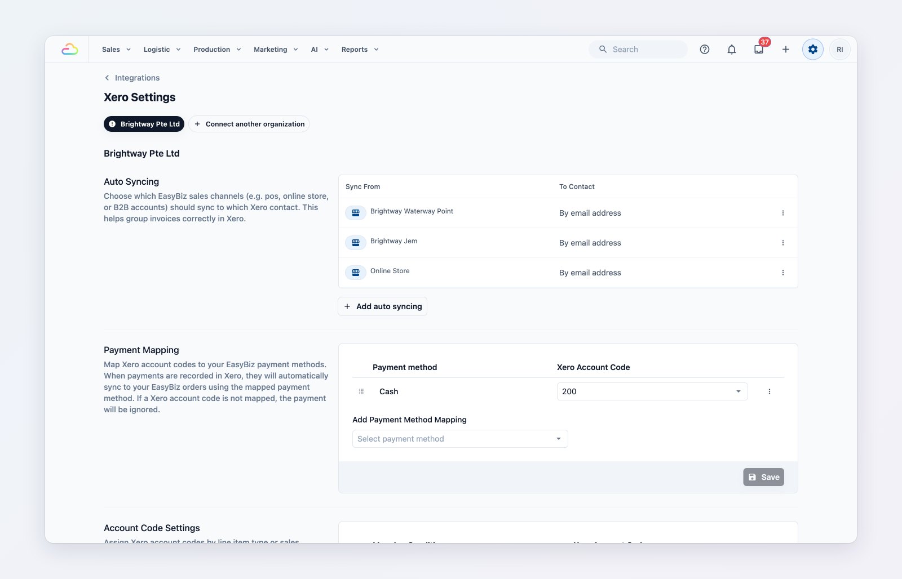902x579 pixels.
Task: Go back to Integrations link
Action: [137, 78]
